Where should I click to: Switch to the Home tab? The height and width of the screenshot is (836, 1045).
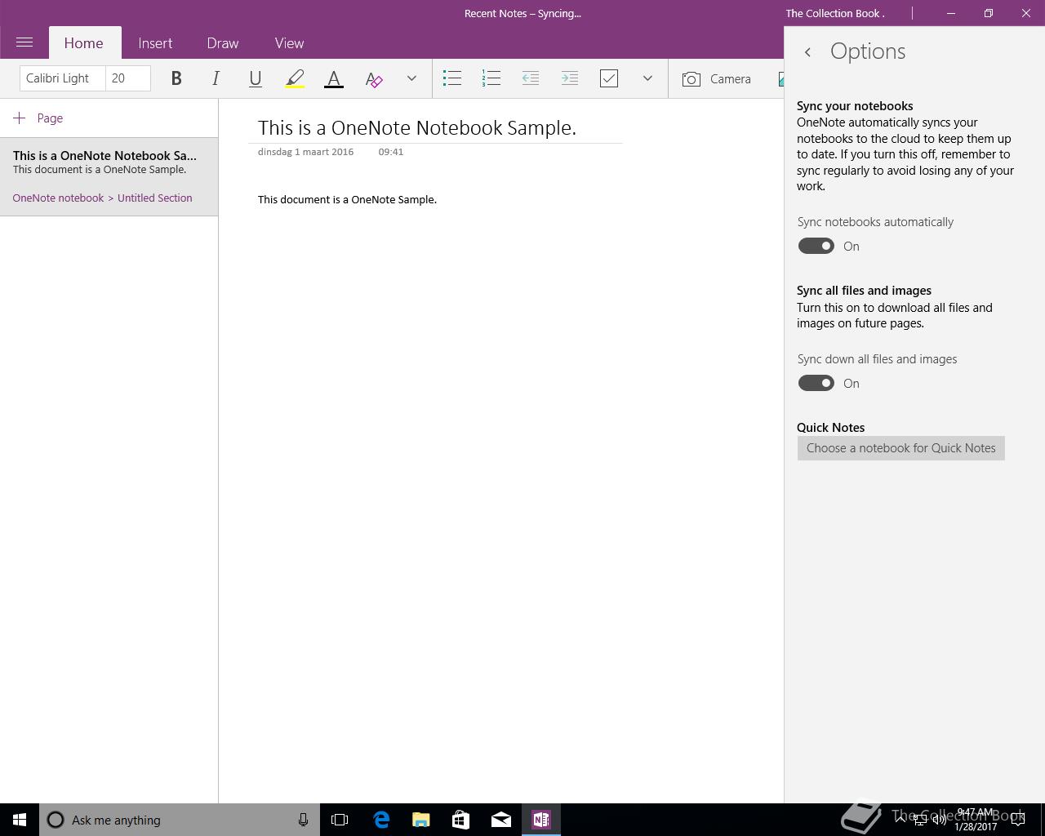point(84,43)
